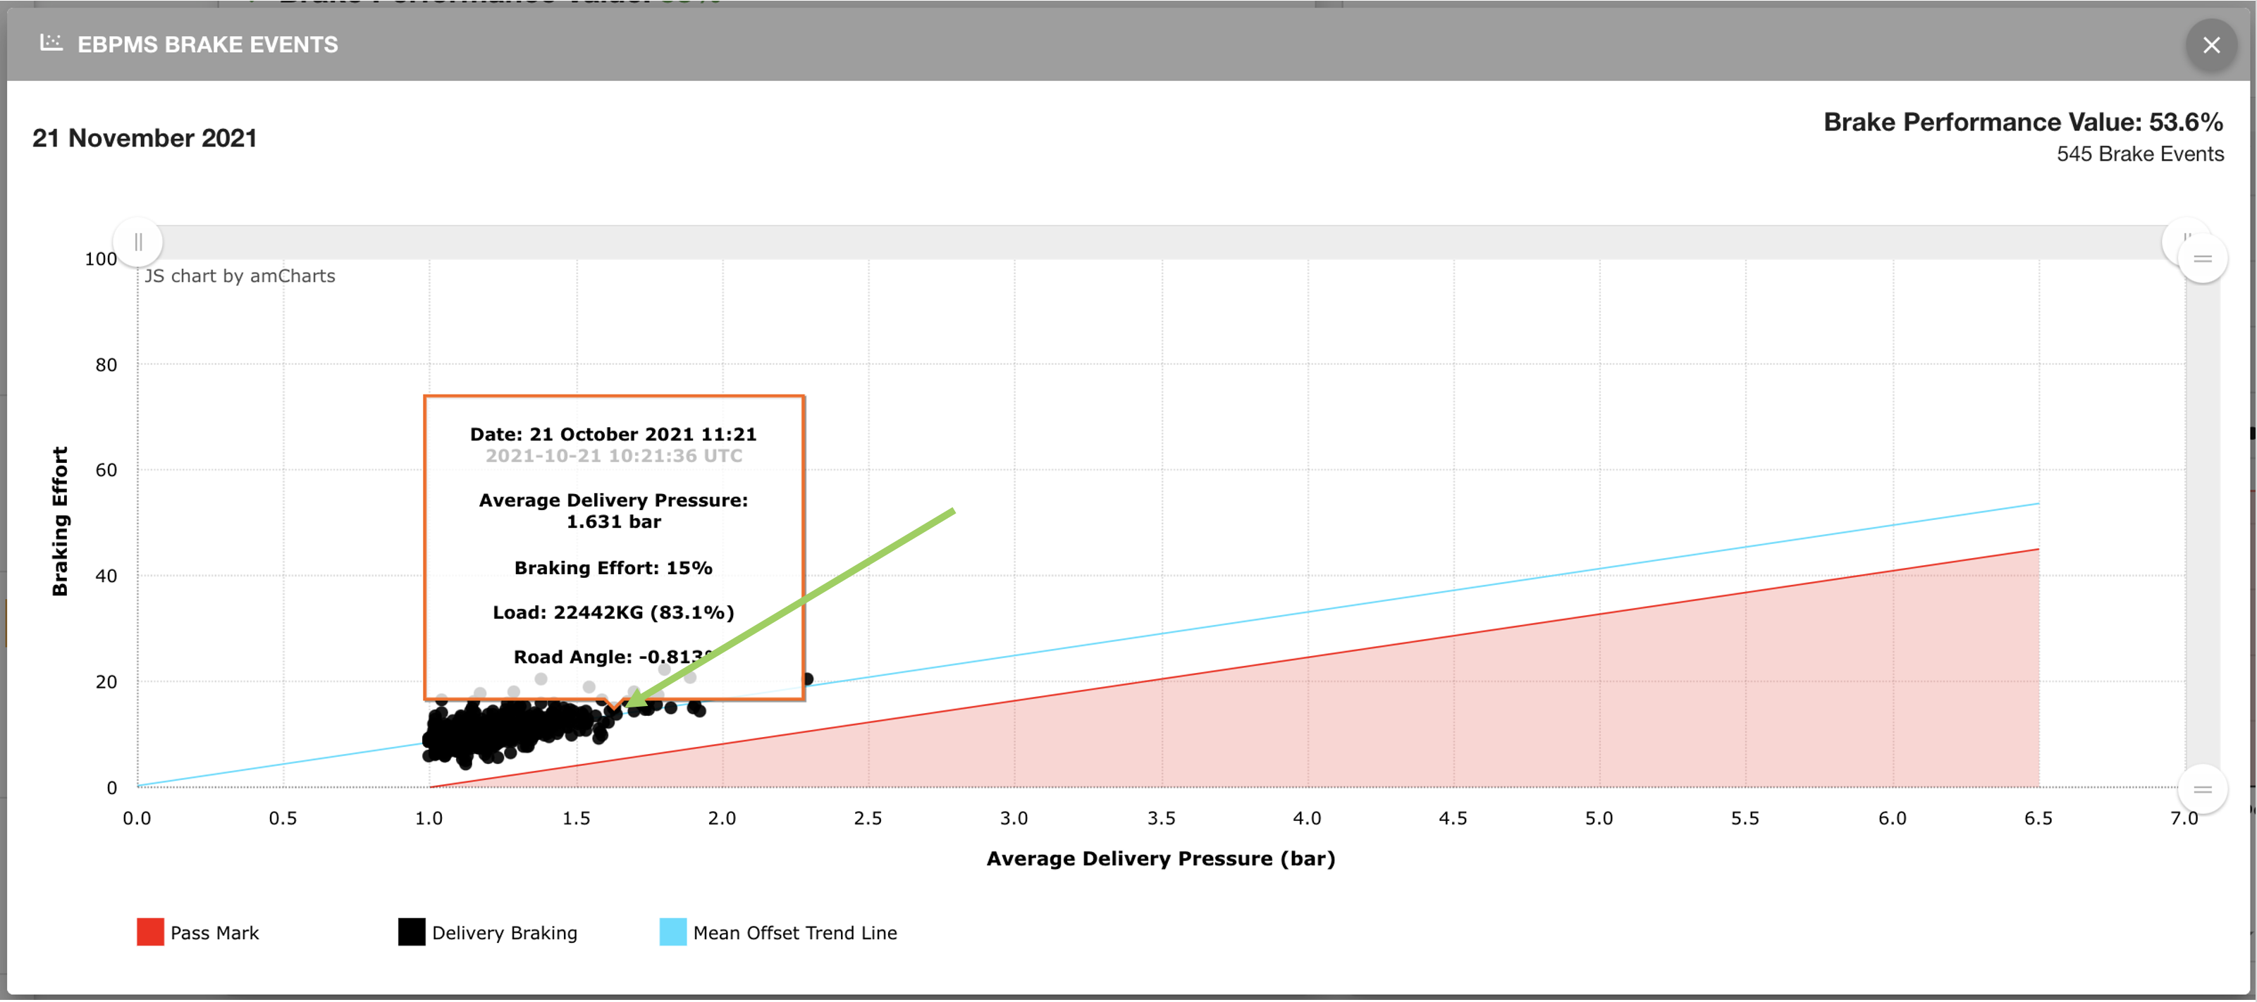Click the Braking Effort 15% tooltip text
Screen dimensions: 2257x1002
click(x=613, y=567)
